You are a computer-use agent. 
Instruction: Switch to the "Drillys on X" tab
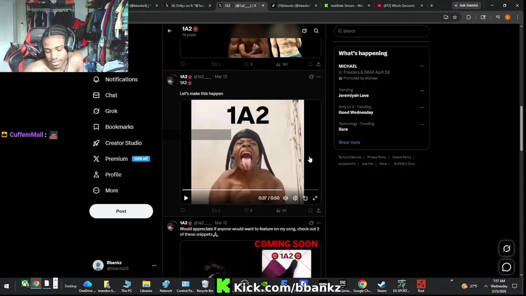(188, 6)
